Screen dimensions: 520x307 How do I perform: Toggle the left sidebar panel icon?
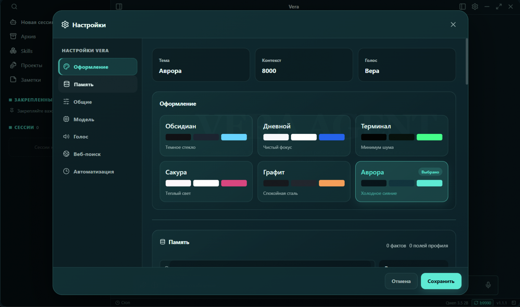[119, 7]
